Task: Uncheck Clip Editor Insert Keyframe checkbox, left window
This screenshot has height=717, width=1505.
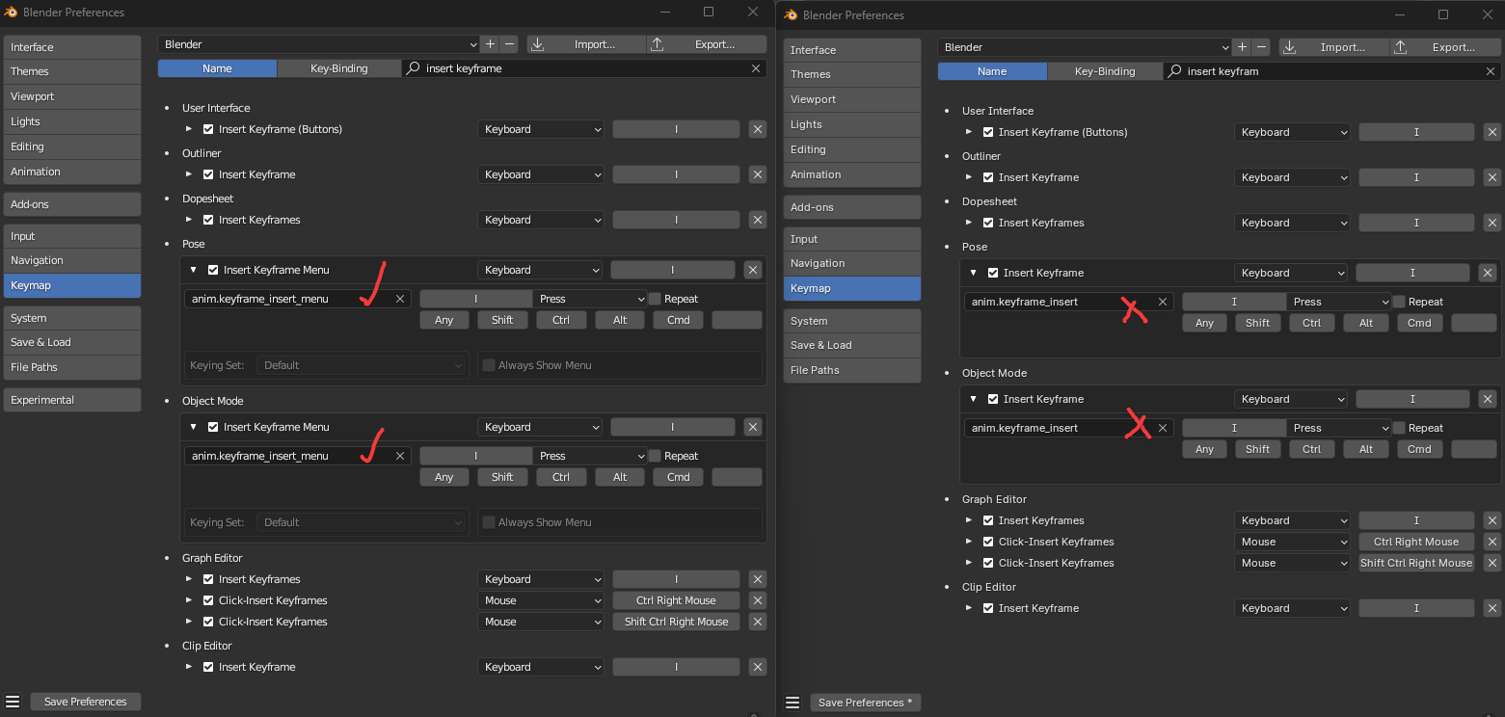Action: (208, 667)
